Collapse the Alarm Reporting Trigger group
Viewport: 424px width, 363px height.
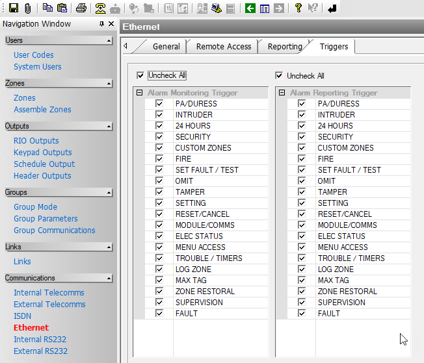click(282, 93)
